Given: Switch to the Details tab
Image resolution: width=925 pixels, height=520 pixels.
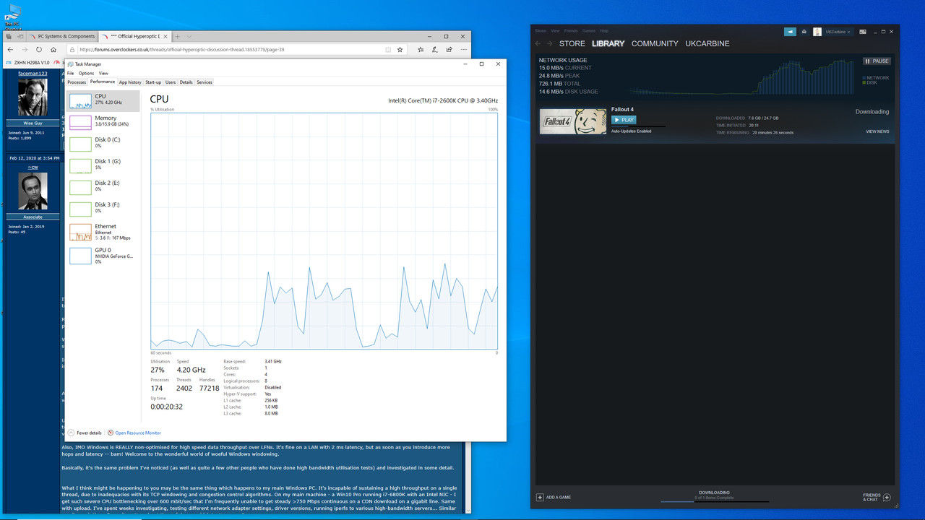Looking at the screenshot, I should [x=186, y=82].
